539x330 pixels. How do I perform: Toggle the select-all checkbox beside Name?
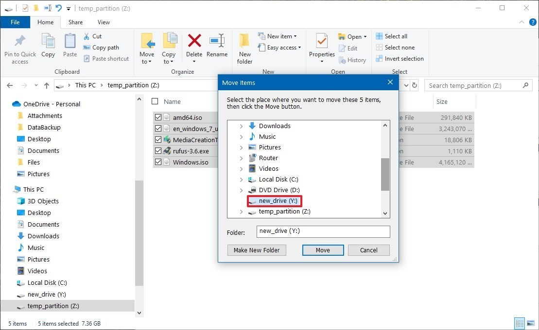pos(155,101)
